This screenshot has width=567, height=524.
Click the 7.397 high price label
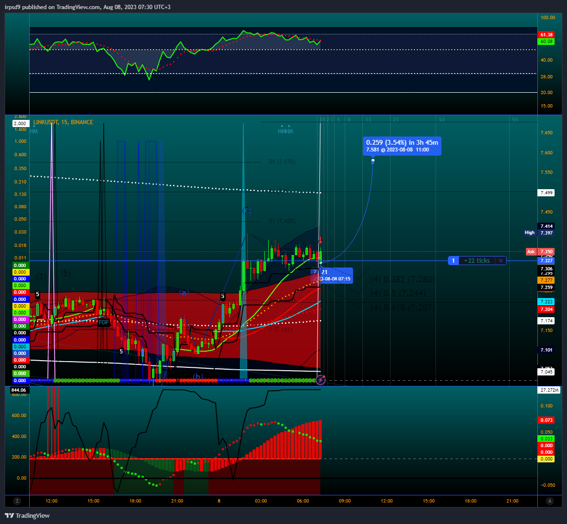(x=546, y=233)
